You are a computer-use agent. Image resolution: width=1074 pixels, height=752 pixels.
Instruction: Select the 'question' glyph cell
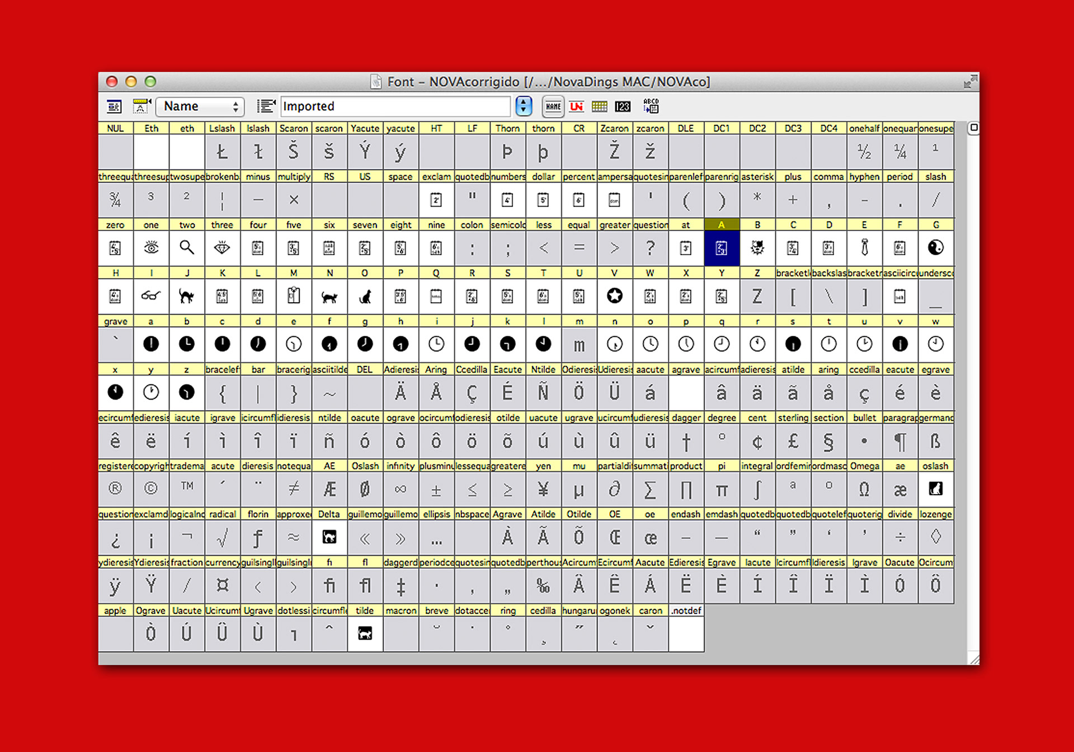tap(650, 248)
